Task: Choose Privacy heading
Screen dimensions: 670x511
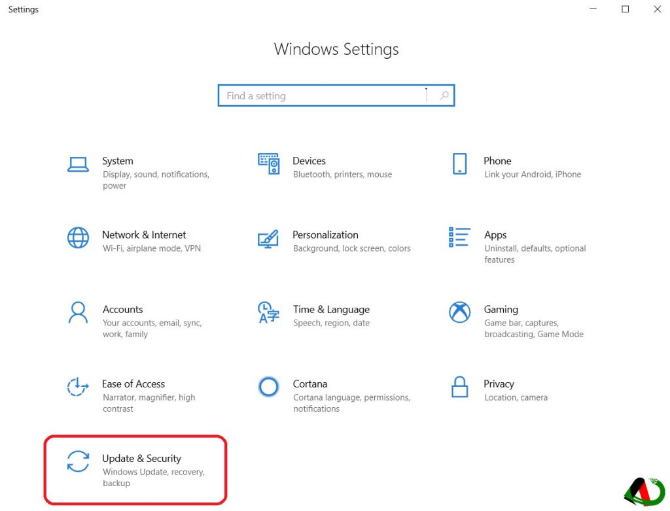Action: pyautogui.click(x=499, y=384)
